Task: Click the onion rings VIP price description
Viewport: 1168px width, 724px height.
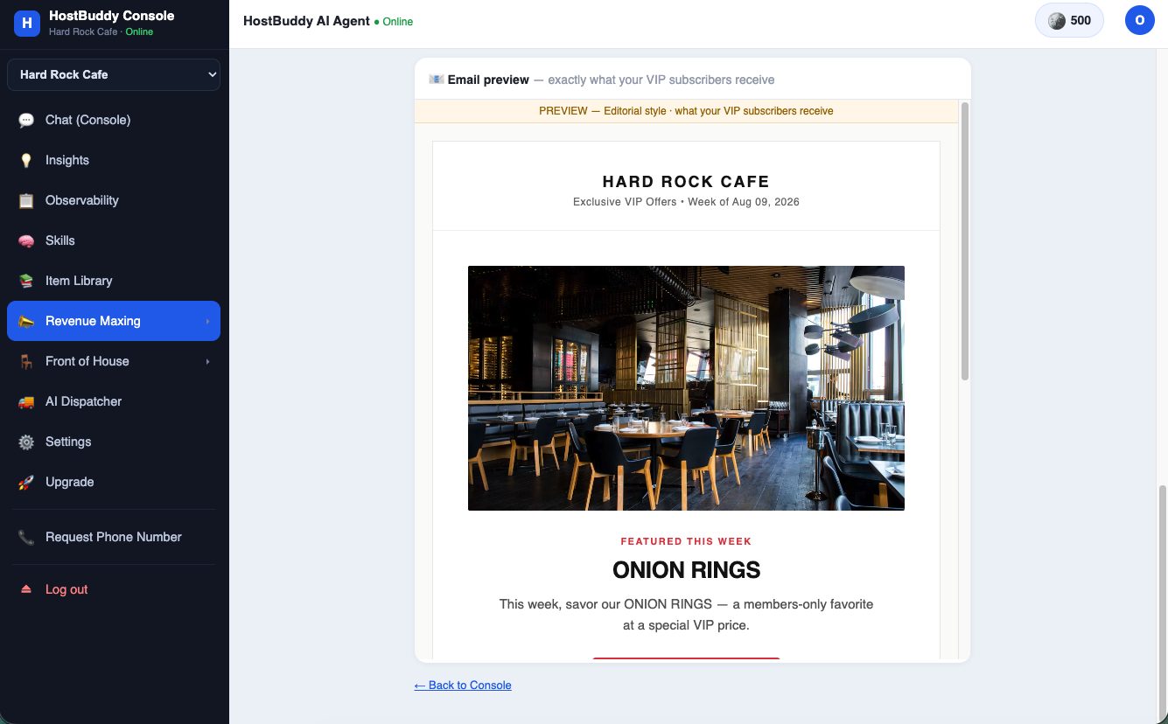Action: 686,615
